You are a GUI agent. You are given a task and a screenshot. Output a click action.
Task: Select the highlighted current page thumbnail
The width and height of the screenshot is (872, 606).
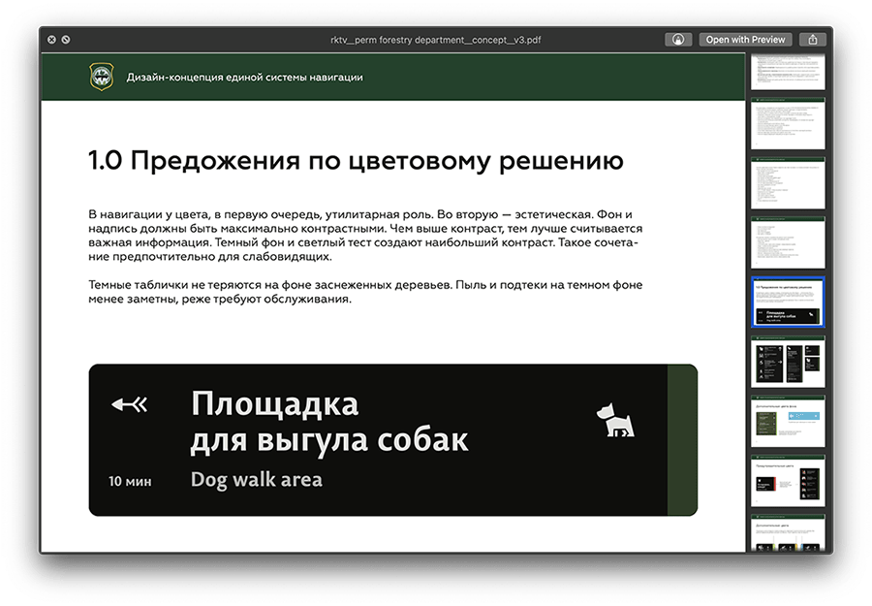(x=789, y=303)
